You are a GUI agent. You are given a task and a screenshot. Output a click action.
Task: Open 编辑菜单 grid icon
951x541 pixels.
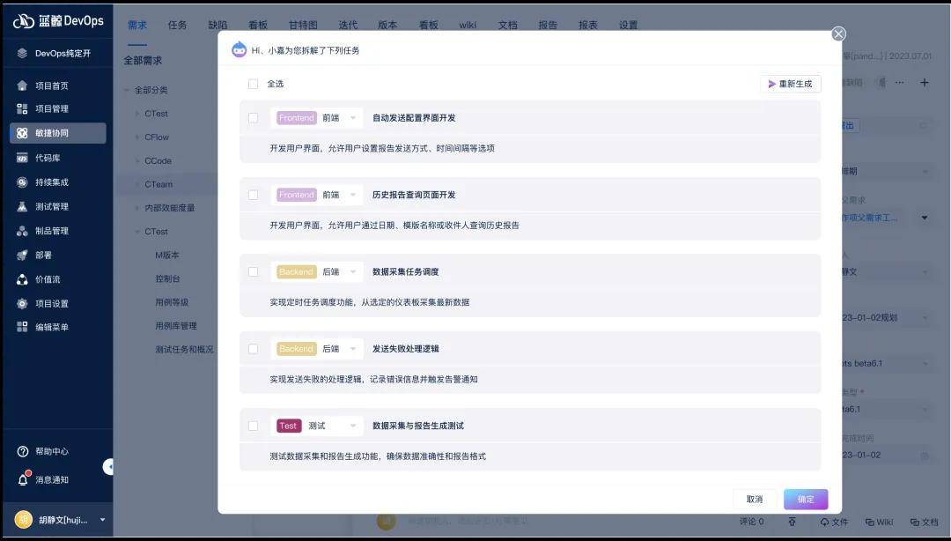click(22, 327)
